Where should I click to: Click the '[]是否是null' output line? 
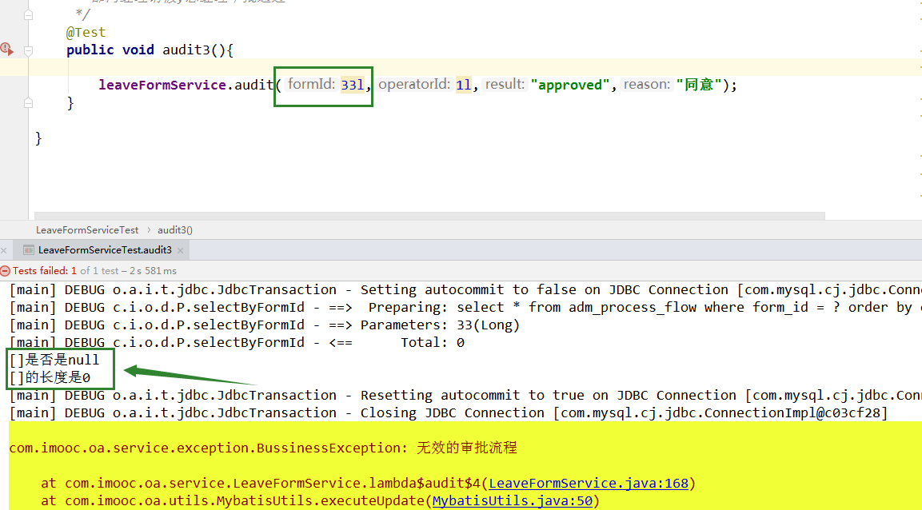pyautogui.click(x=54, y=360)
